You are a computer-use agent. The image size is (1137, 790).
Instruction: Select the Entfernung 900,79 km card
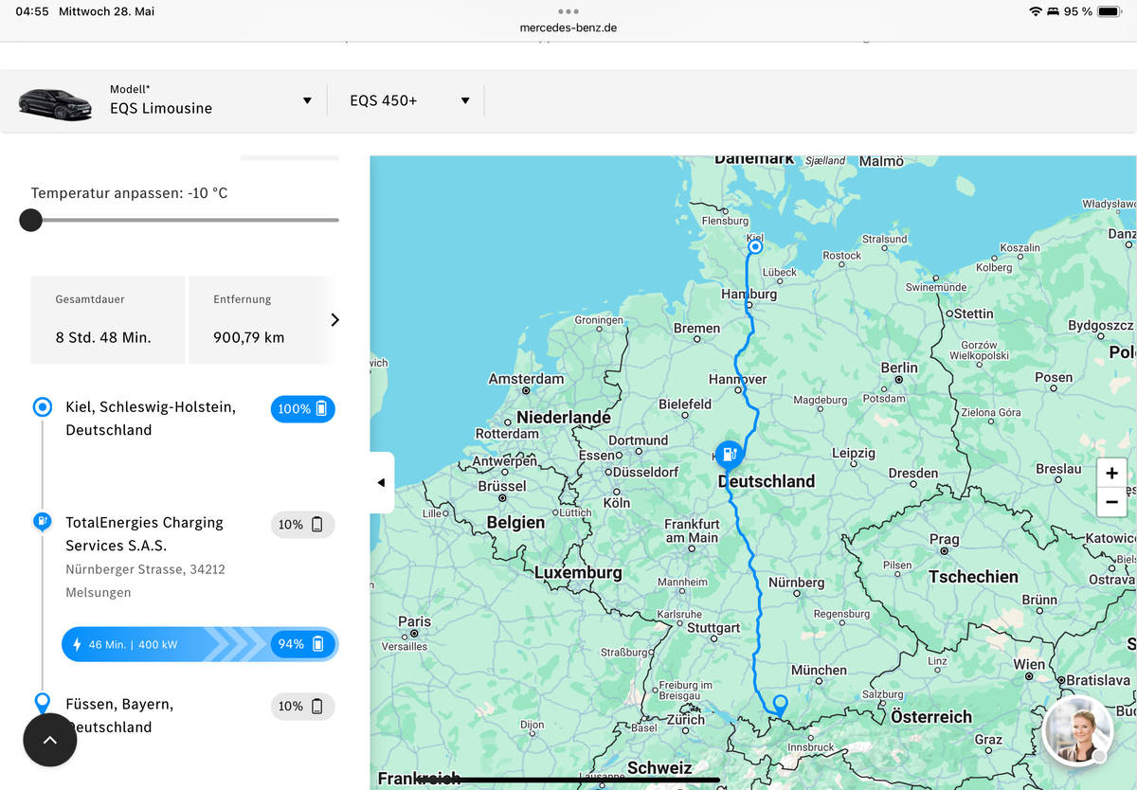click(x=262, y=320)
